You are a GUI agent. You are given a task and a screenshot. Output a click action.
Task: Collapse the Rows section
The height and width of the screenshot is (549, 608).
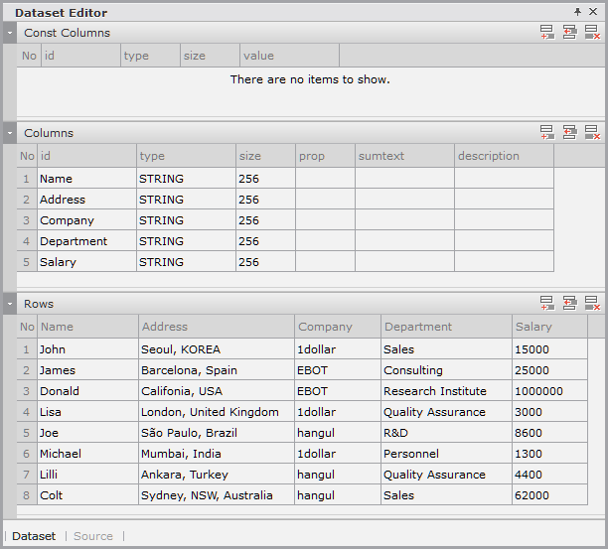pos(10,303)
